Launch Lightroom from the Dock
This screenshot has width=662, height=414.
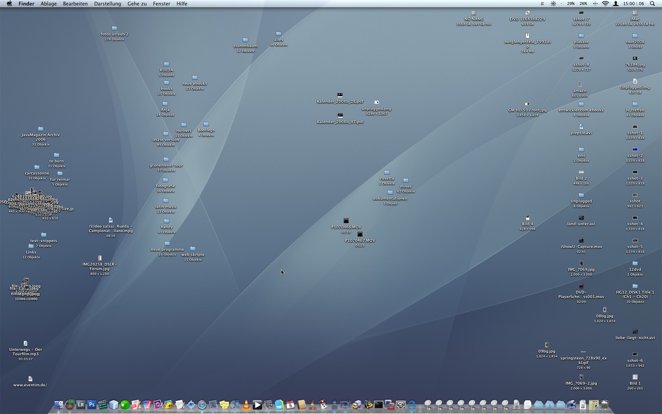click(x=81, y=405)
